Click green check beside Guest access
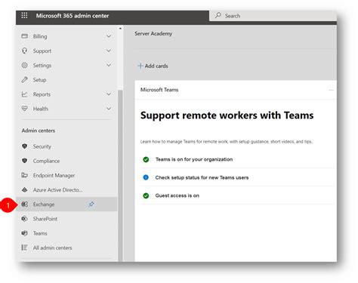The image size is (358, 283). [x=146, y=195]
